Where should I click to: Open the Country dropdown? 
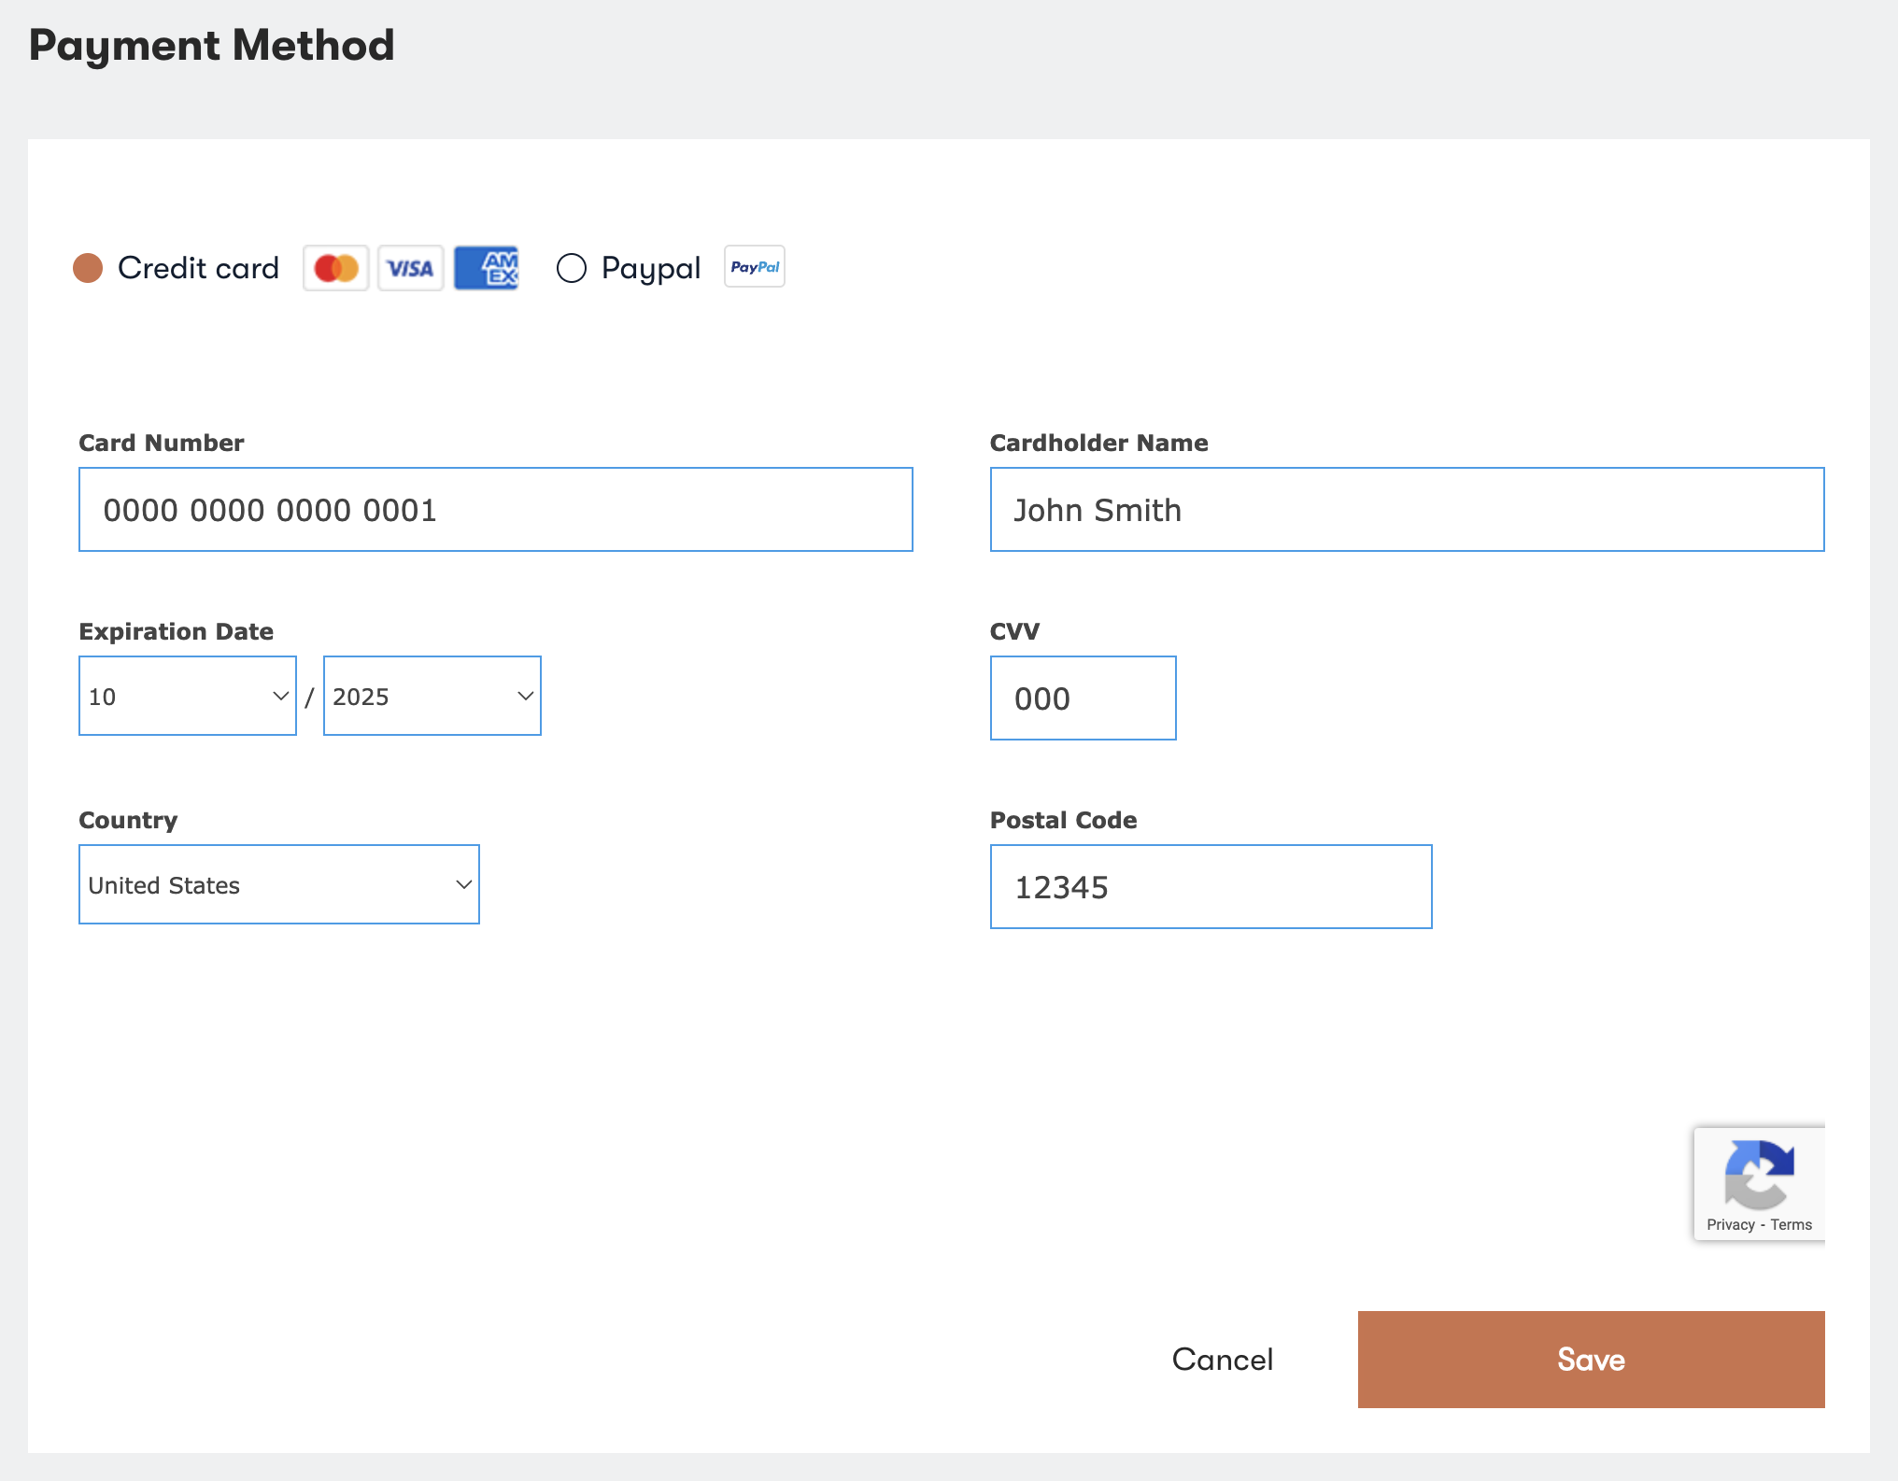(279, 884)
